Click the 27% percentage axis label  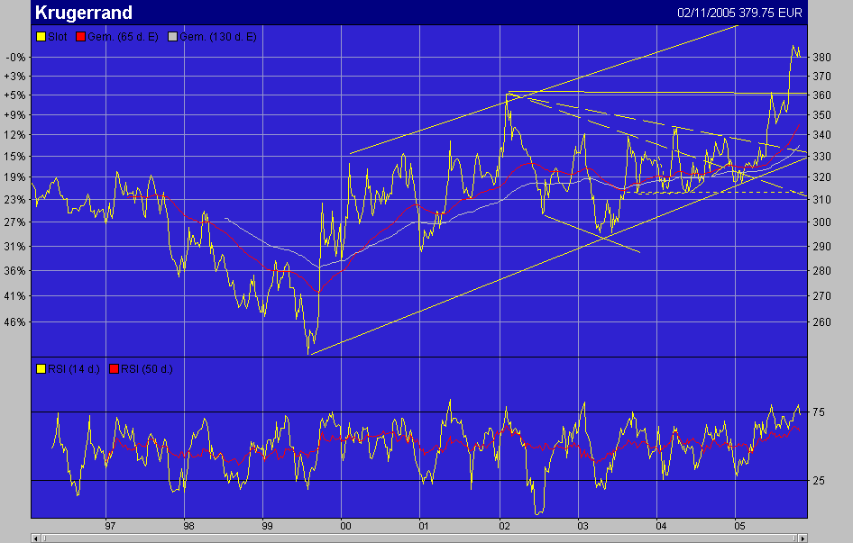(x=15, y=222)
